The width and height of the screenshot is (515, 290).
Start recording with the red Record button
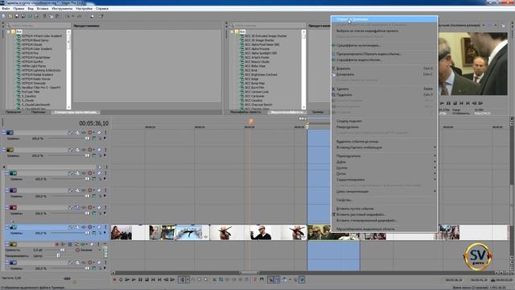(x=114, y=280)
